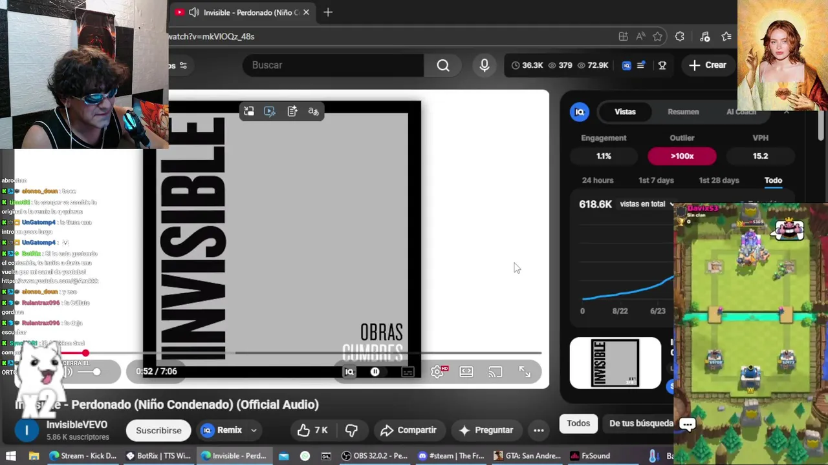Toggle theater mode in player
Viewport: 828px width, 465px height.
pos(466,371)
